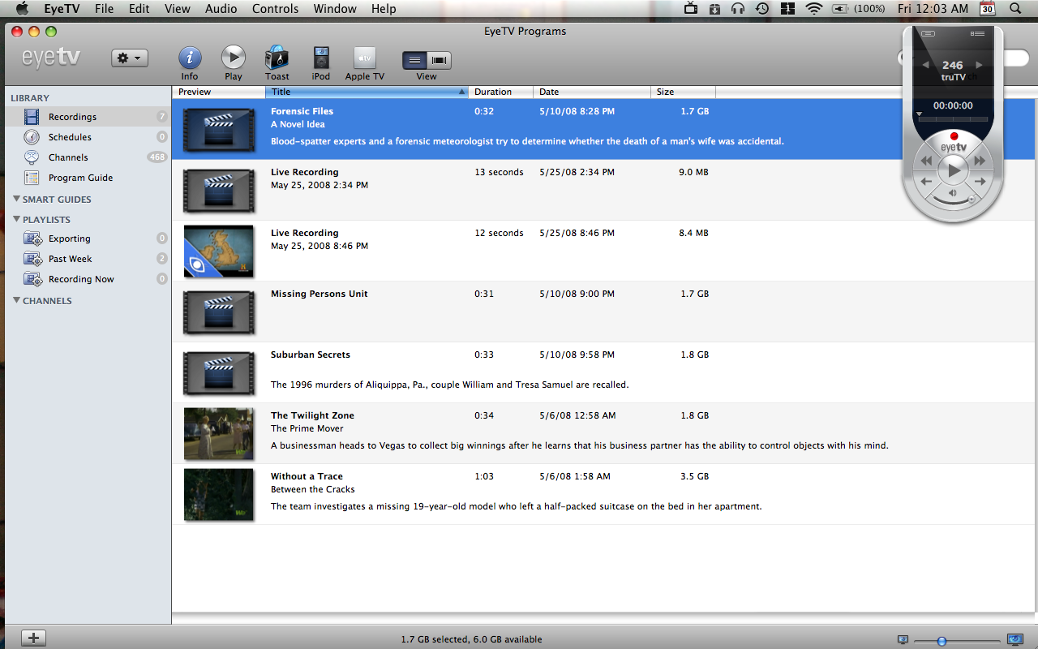Viewport: 1038px width, 649px height.
Task: Open the Recordings library section
Action: [88, 117]
